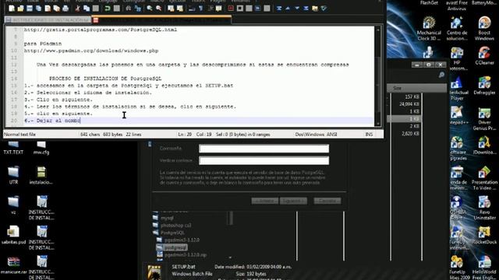Click the Stop Recording macro icon
Image resolution: width=499 pixels, height=280 pixels.
240,9
